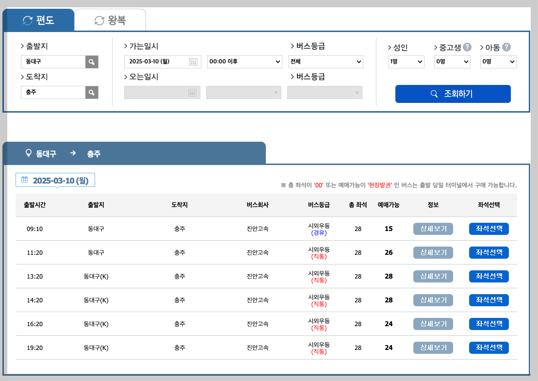Click the refresh icon on the 왕복 tab
This screenshot has height=381, width=538.
coord(99,20)
